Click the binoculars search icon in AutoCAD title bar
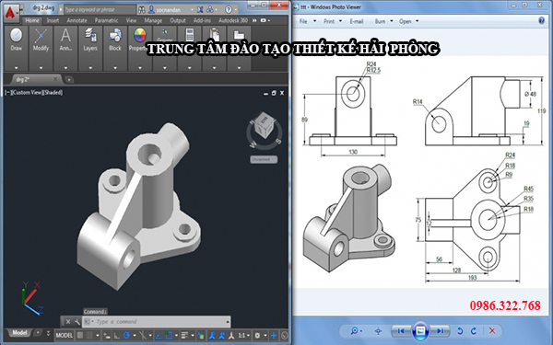 [141, 9]
